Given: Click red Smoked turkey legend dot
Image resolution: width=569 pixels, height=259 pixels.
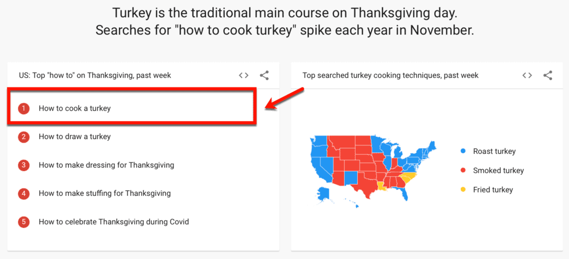Looking at the screenshot, I should [463, 170].
